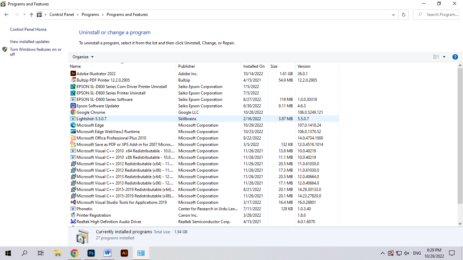Open Turn Windows features on or off
Viewport: 463px width, 260px height.
pyautogui.click(x=36, y=52)
